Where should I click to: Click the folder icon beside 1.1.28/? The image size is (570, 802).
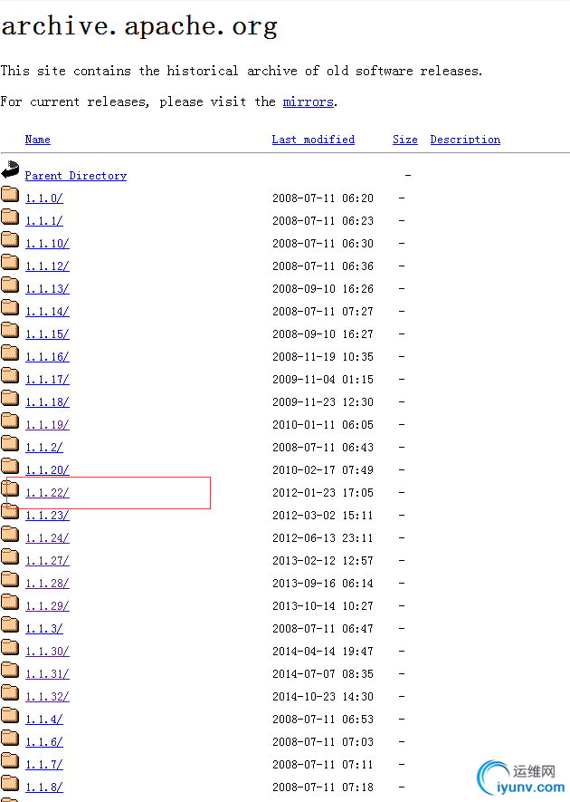tap(10, 579)
